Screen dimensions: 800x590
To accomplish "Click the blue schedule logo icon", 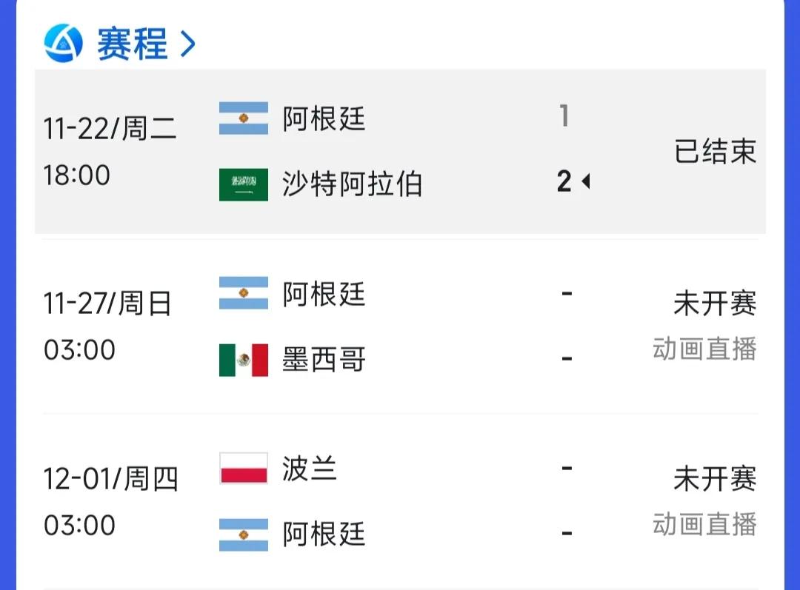I will [x=63, y=43].
